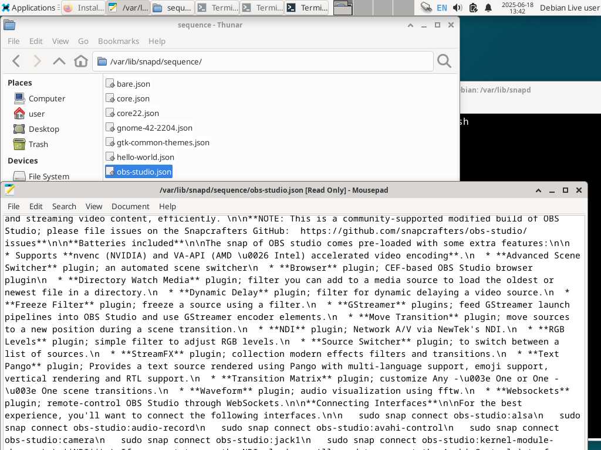Open volume control tray icon
Screen dimensions: 601x450
[x=457, y=8]
